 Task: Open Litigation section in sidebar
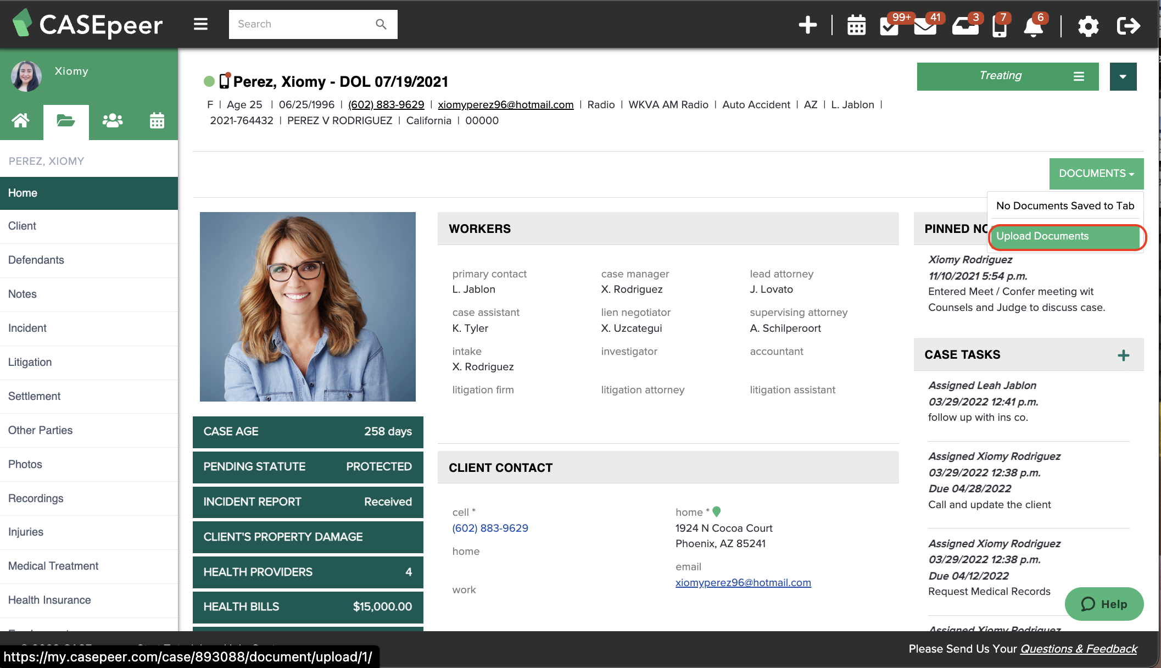(89, 363)
